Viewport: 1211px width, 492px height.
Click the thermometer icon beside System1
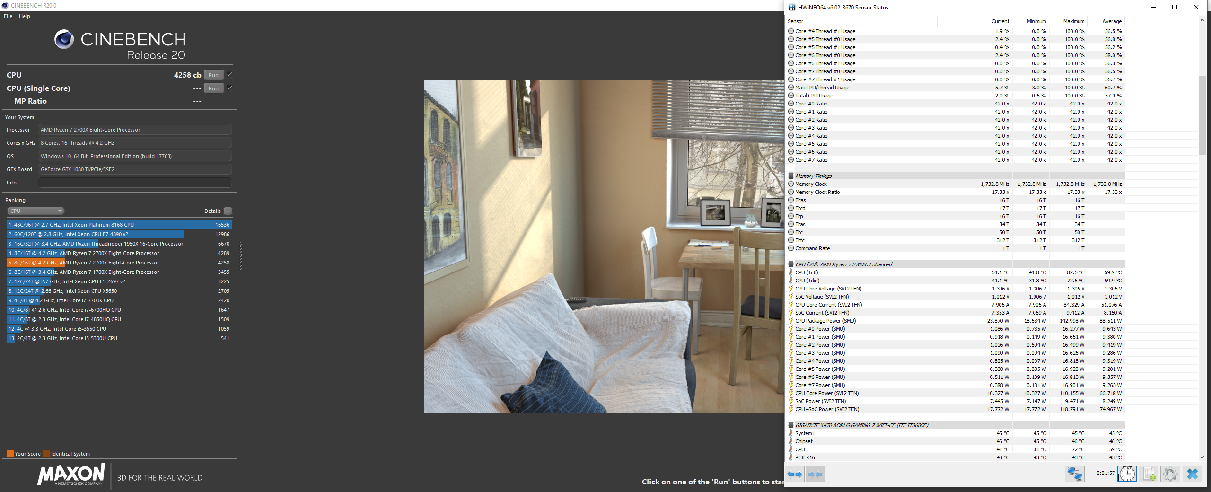(790, 433)
